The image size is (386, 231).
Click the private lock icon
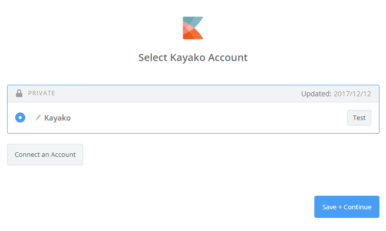click(x=19, y=93)
